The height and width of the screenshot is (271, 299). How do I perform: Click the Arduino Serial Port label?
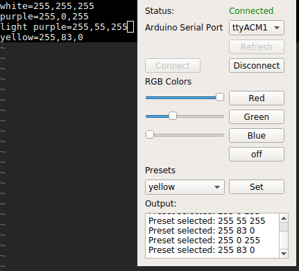184,28
